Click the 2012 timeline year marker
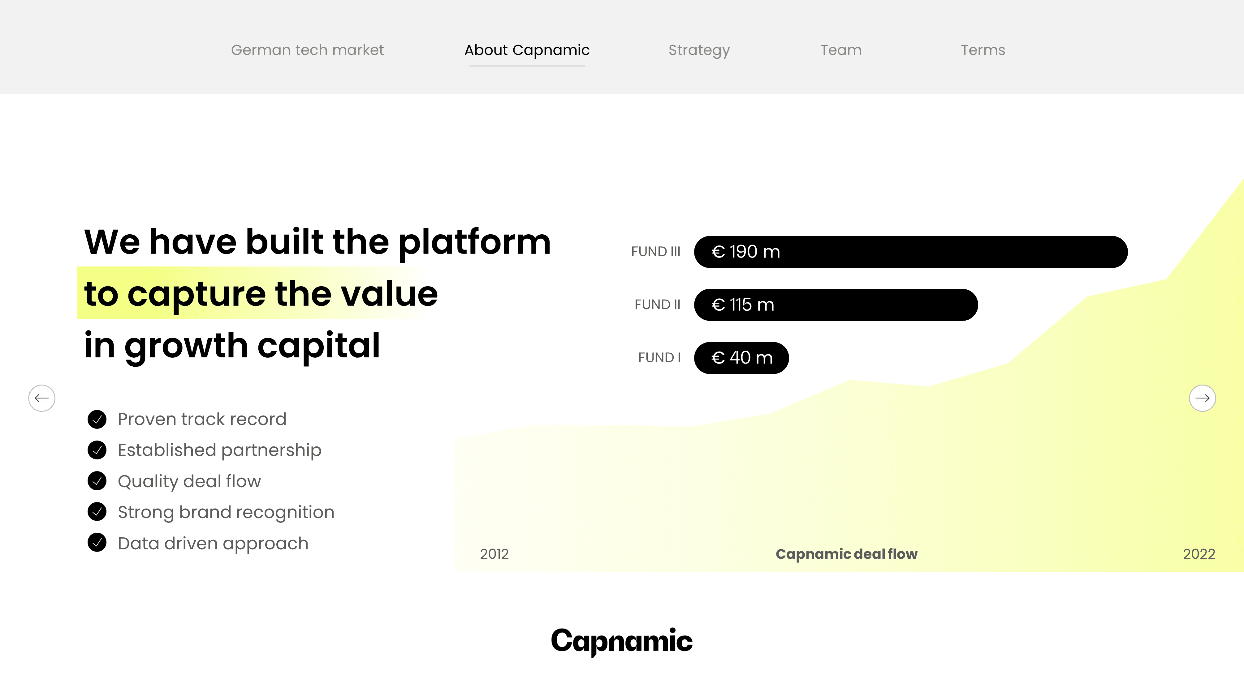This screenshot has width=1244, height=699. pyautogui.click(x=494, y=554)
